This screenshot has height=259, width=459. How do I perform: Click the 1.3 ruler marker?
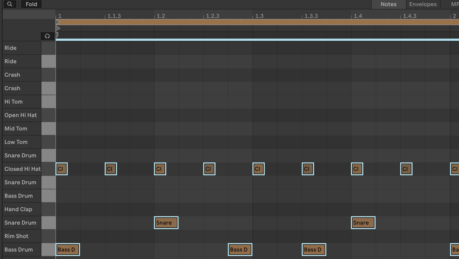[x=259, y=16]
